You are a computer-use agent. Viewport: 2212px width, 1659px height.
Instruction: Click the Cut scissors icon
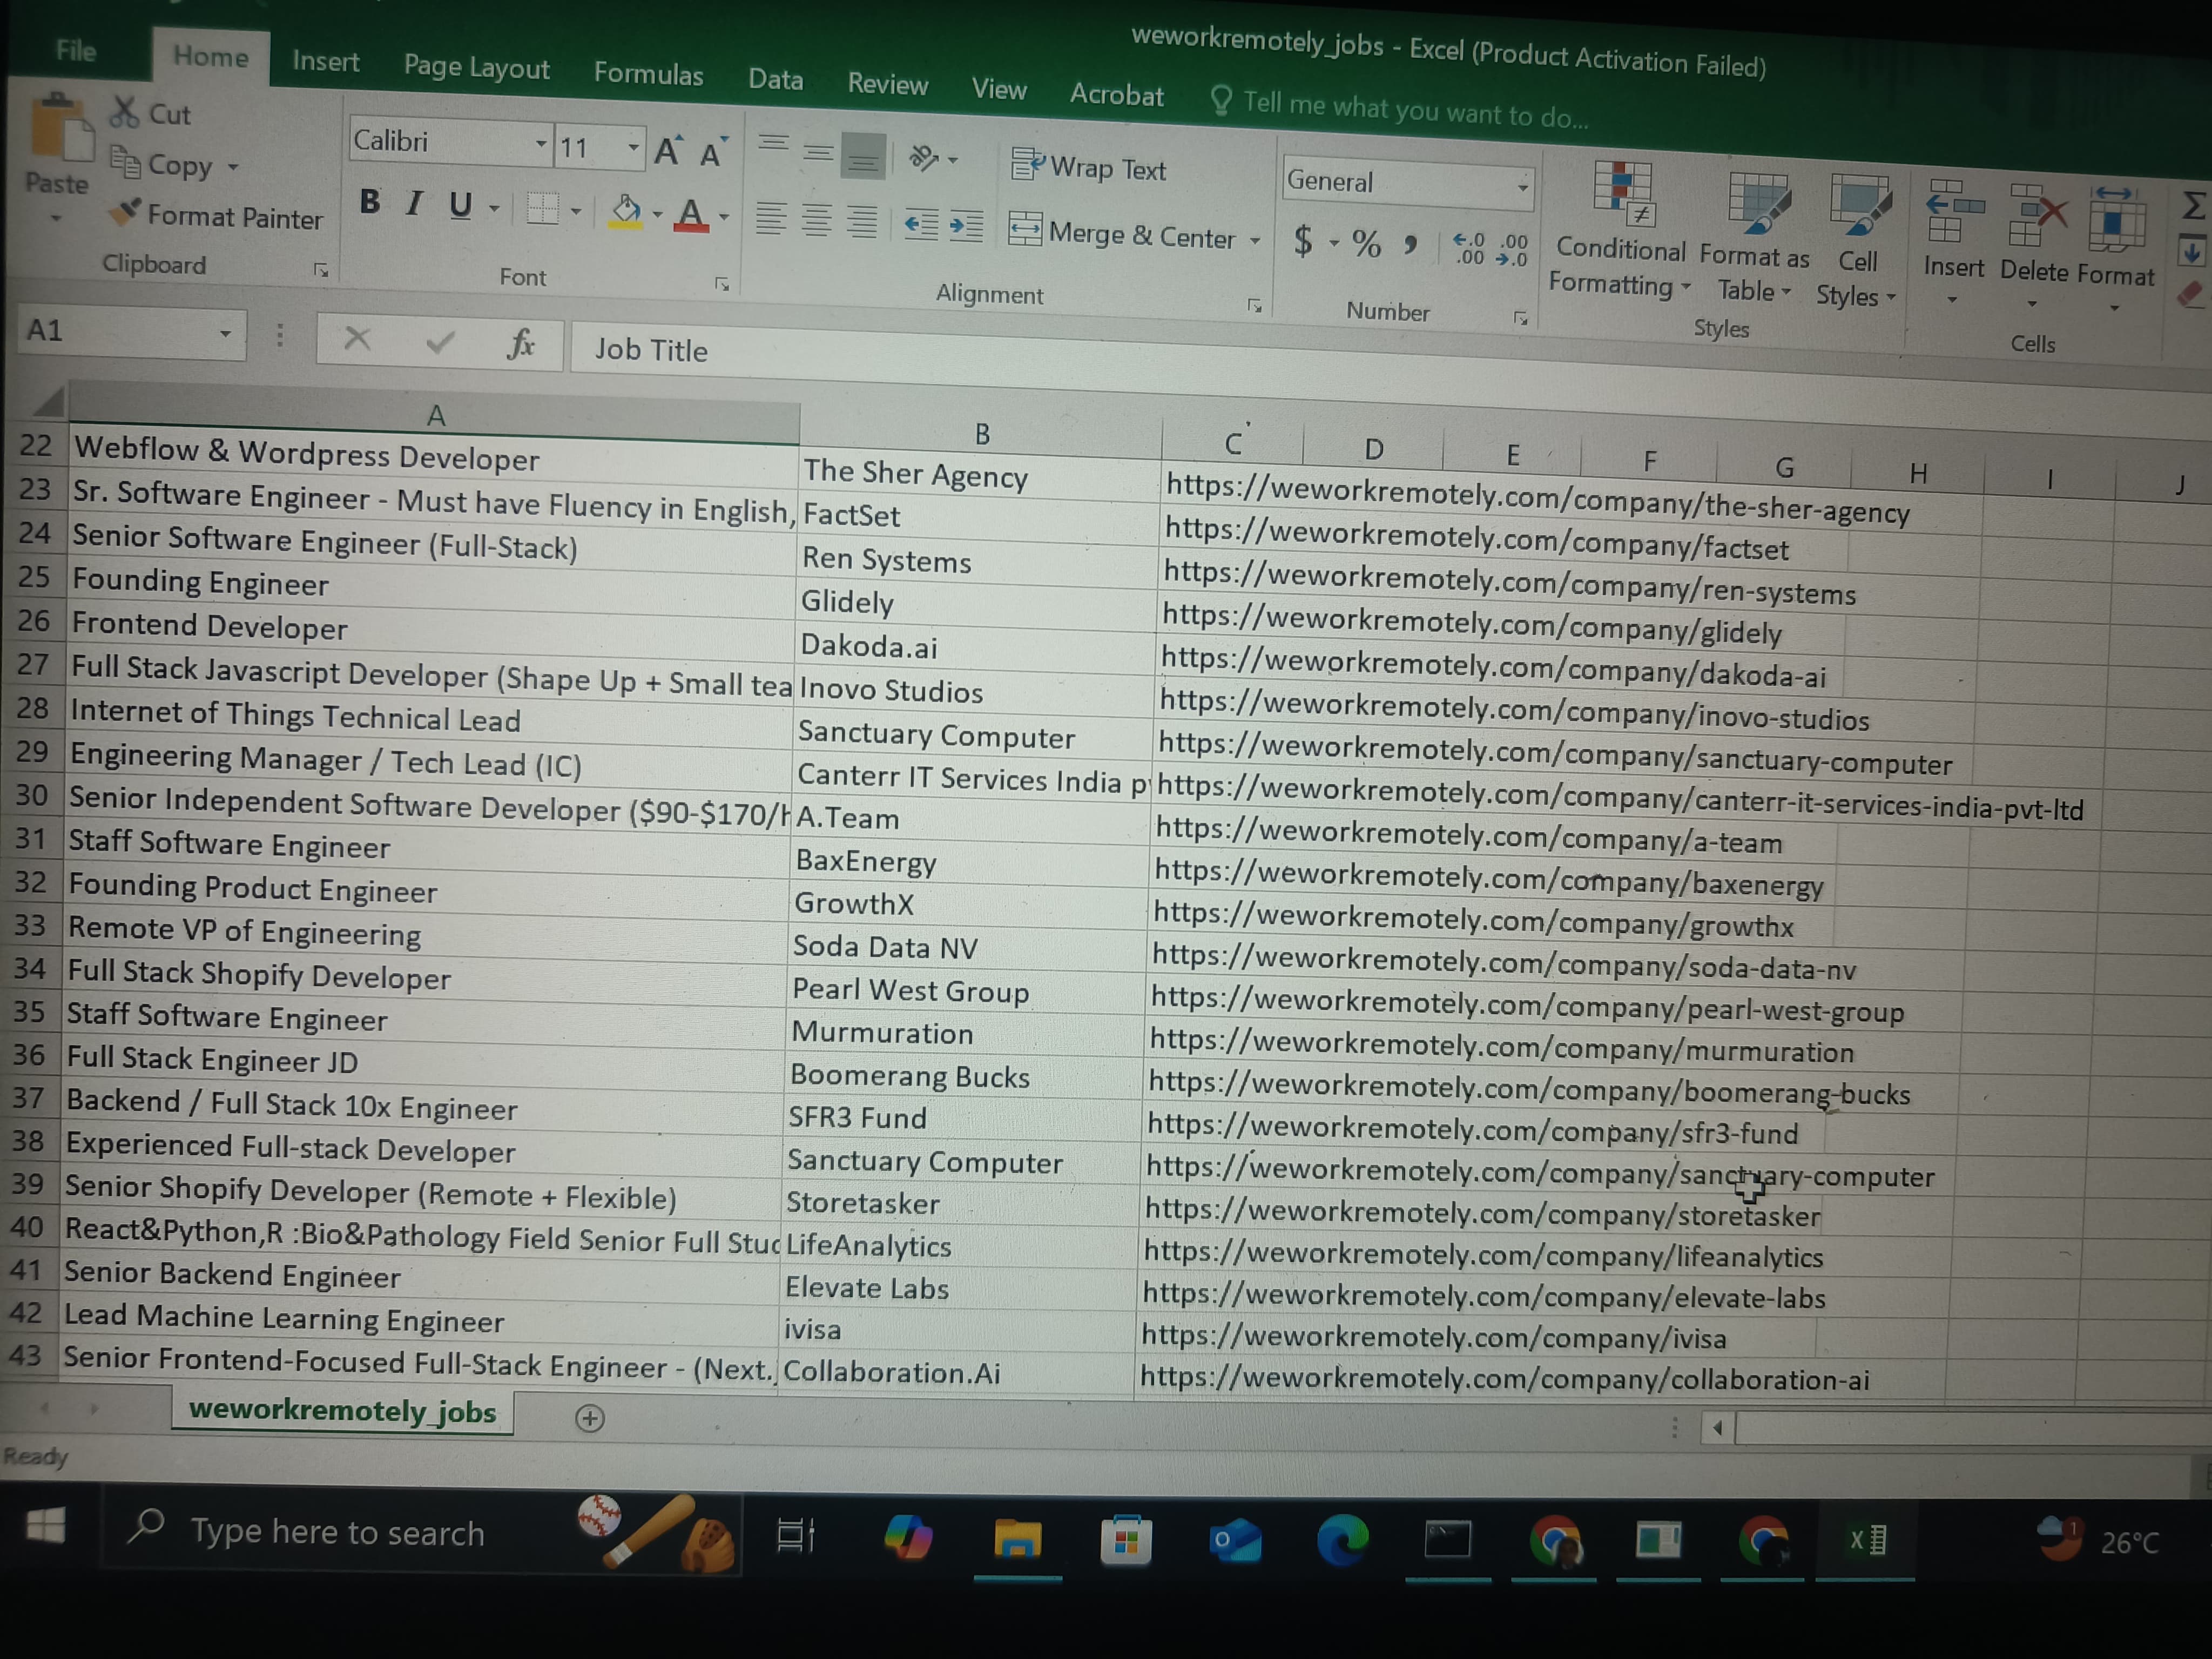click(x=124, y=112)
